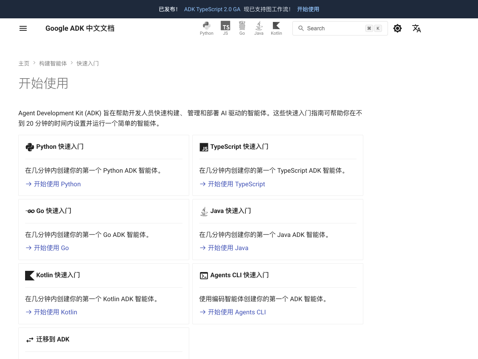Click the Go 快速入门 card heading
The width and height of the screenshot is (478, 359).
coord(54,211)
